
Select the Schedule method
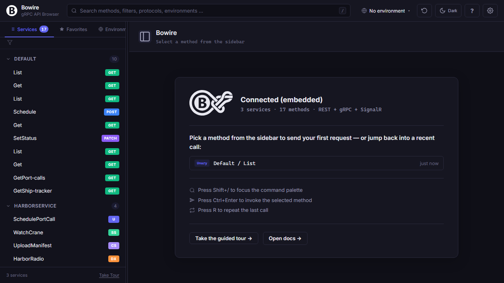pyautogui.click(x=63, y=112)
